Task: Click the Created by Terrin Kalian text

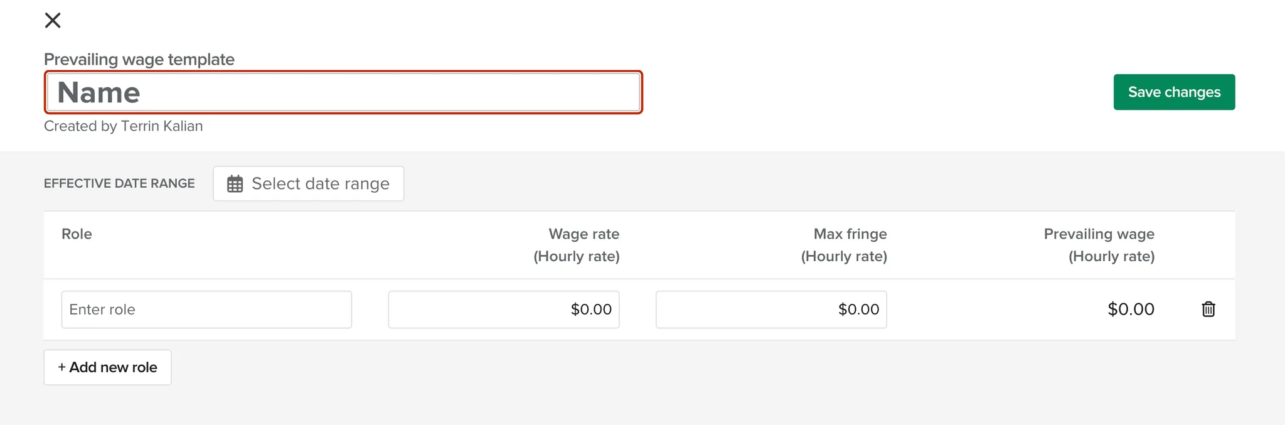Action: pyautogui.click(x=124, y=126)
